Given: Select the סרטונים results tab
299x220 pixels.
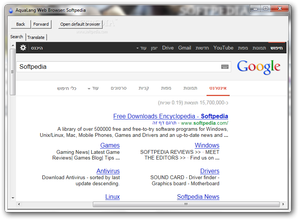Looking at the screenshot, I should pos(119,88).
